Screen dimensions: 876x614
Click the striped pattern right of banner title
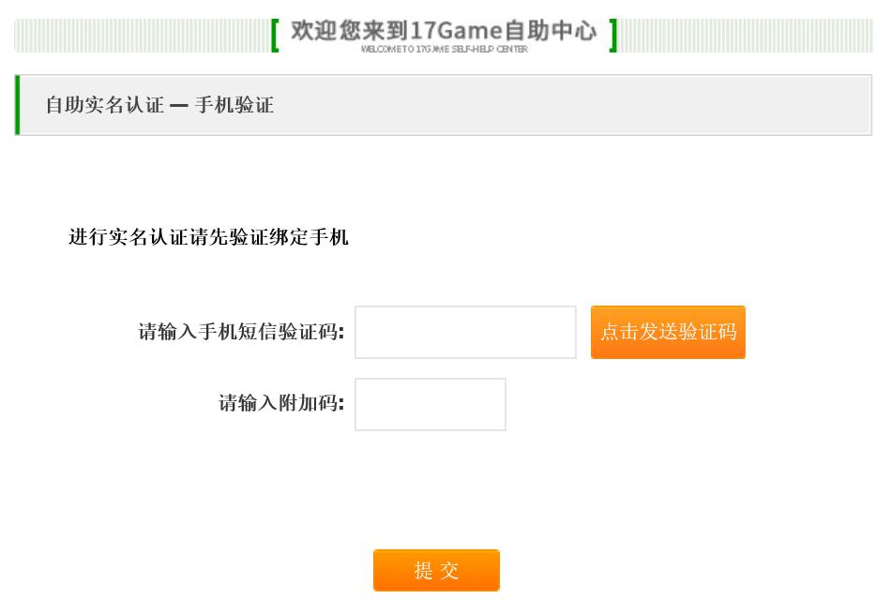tap(746, 36)
